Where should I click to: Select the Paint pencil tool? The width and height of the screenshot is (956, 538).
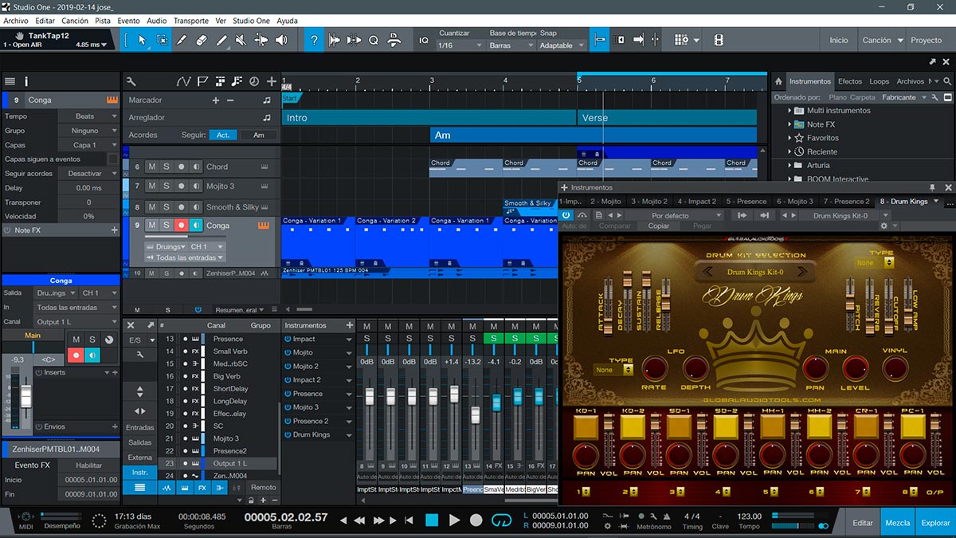[221, 40]
